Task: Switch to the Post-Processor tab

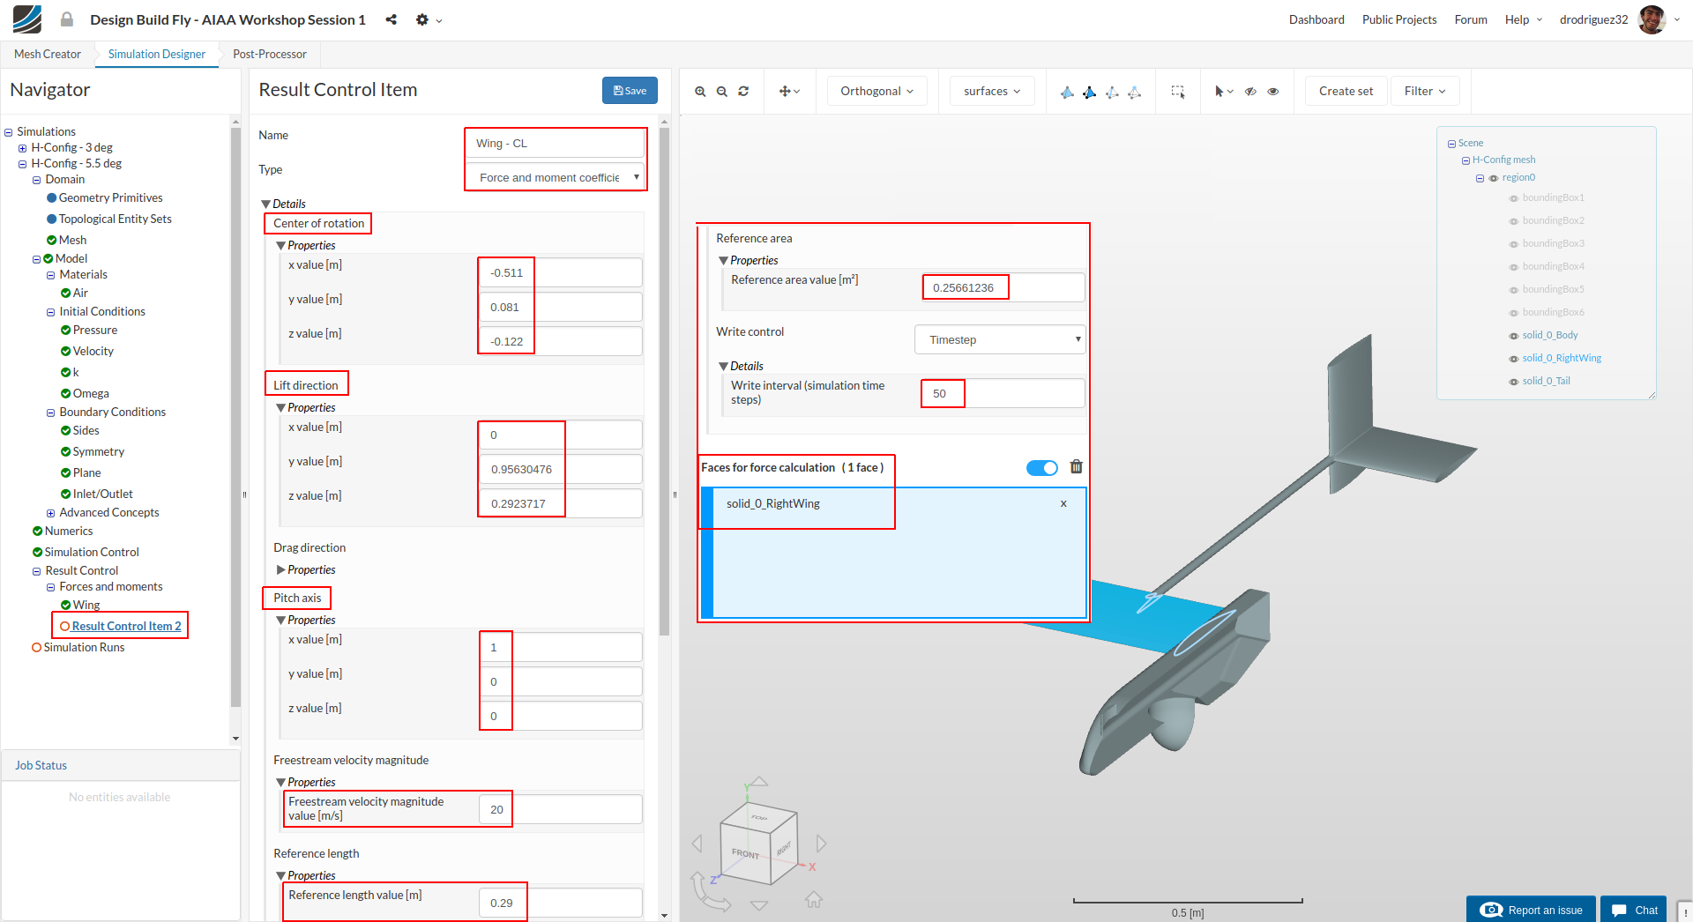Action: [x=270, y=54]
